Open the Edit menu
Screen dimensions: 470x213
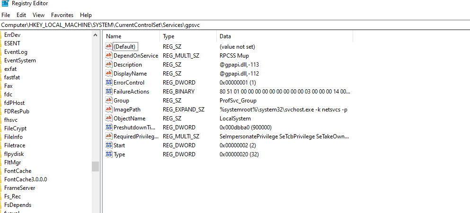(21, 15)
